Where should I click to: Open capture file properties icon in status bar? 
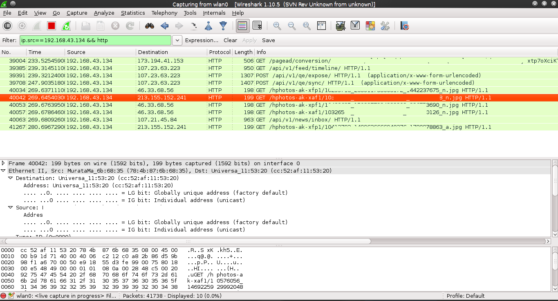click(x=11, y=296)
